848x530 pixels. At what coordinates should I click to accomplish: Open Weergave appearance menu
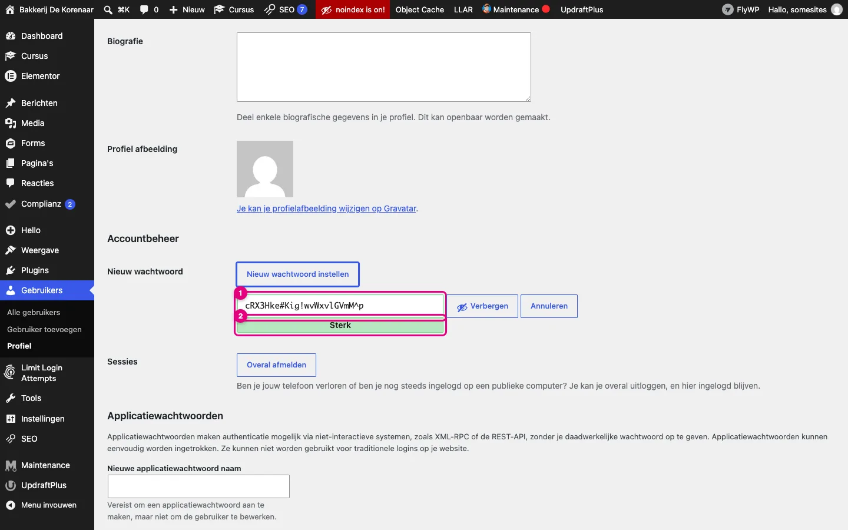pyautogui.click(x=47, y=250)
